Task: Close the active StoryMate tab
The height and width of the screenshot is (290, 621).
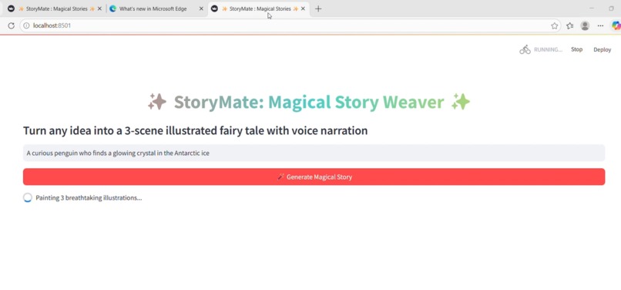Action: click(303, 8)
